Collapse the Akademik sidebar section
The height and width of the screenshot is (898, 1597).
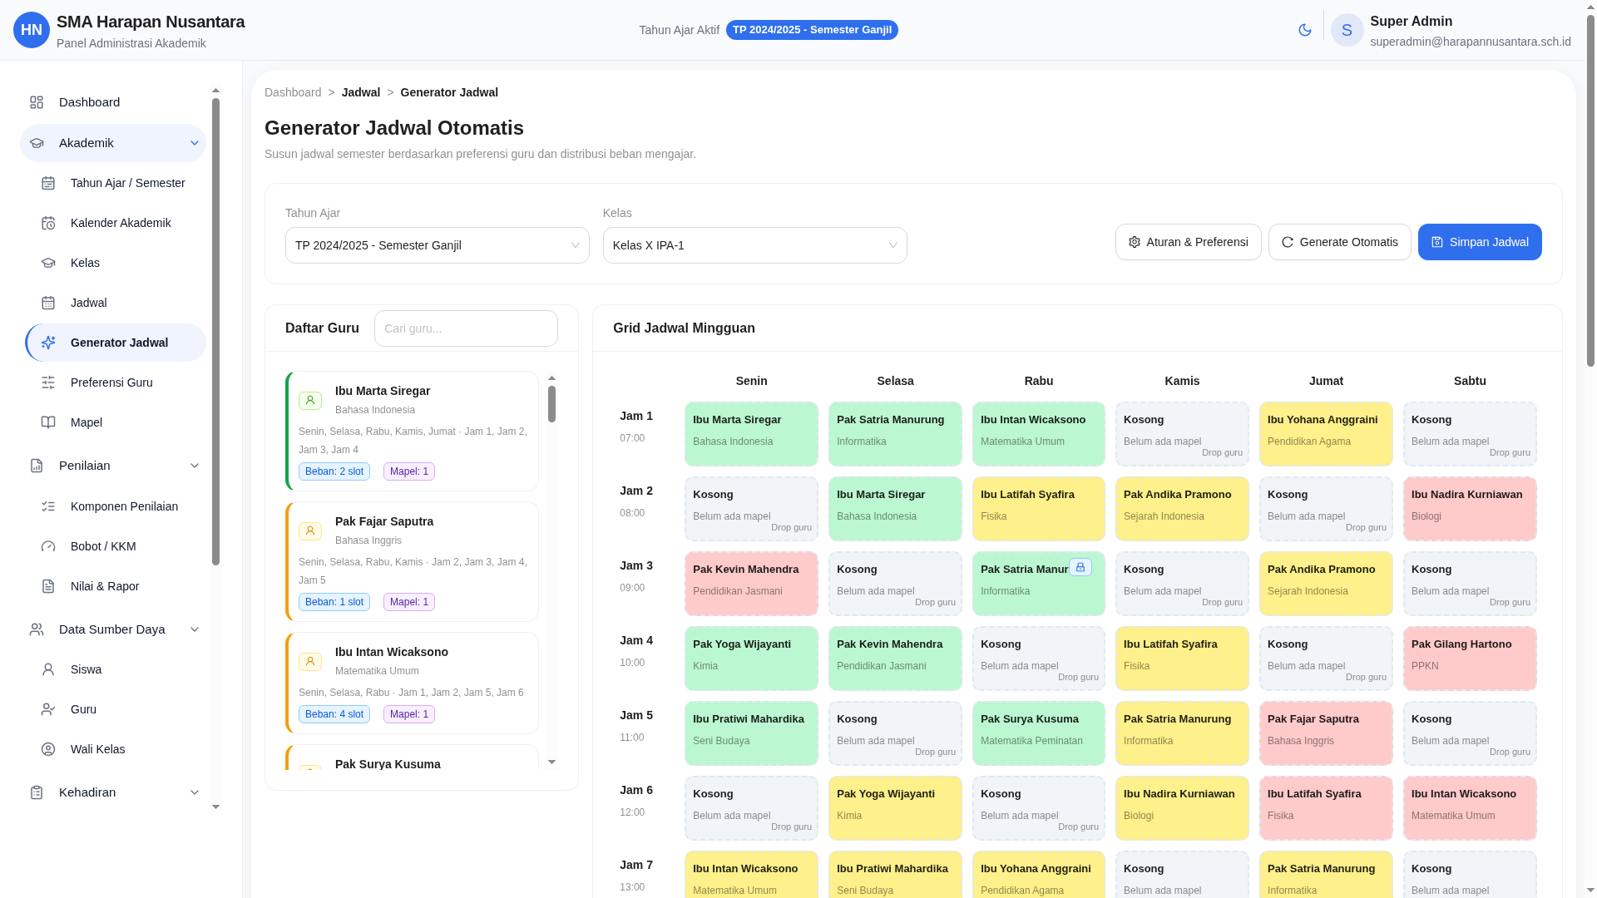click(x=194, y=143)
